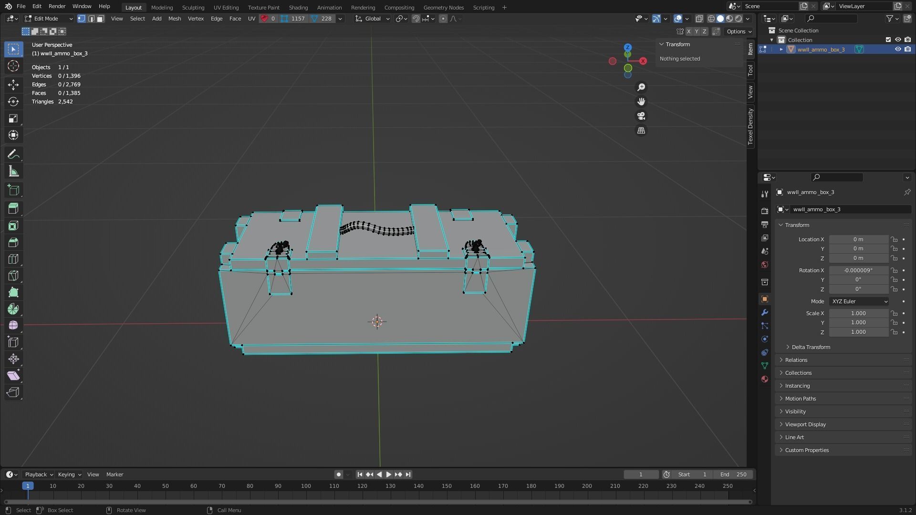
Task: Click the zoom magnifier viewport icon
Action: coord(641,87)
